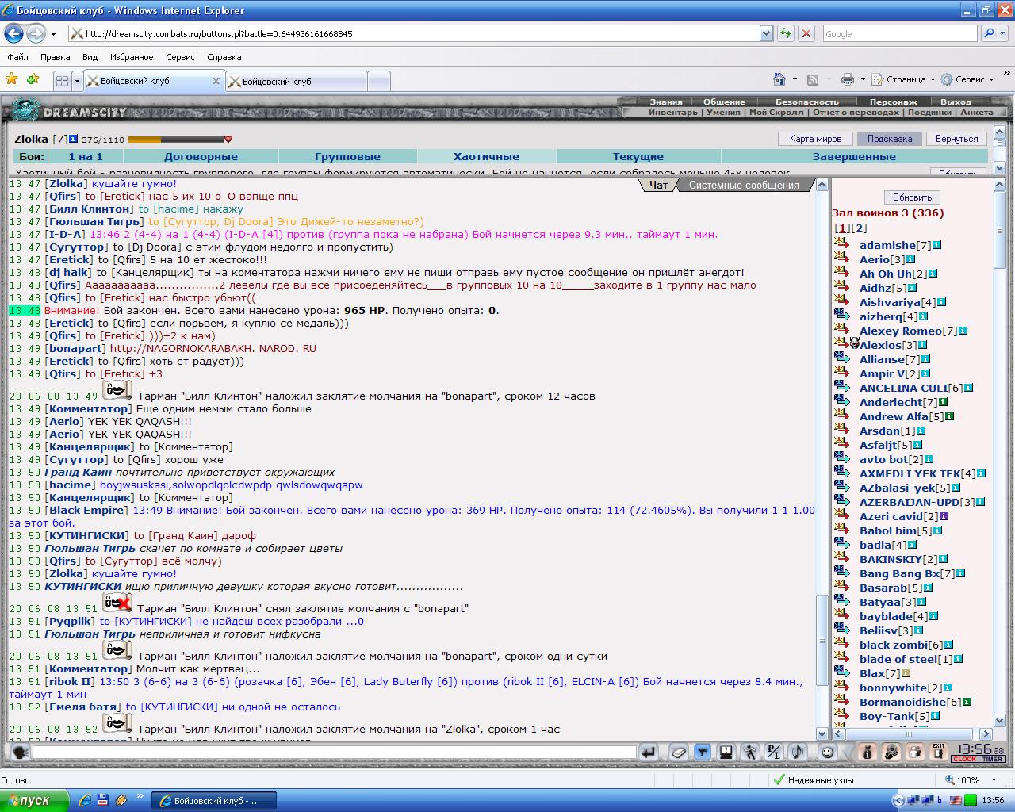Image resolution: width=1015 pixels, height=812 pixels.
Task: Open the quick tabs dropdown arrow
Action: 77,81
